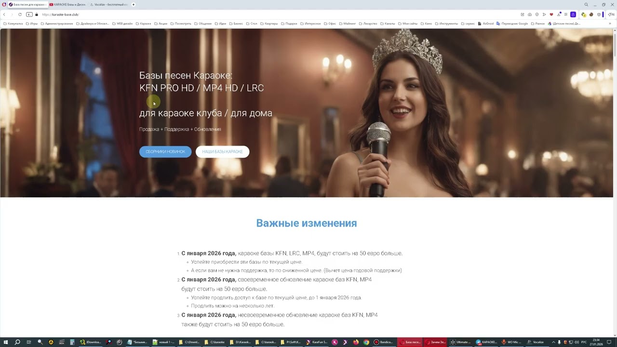Open the (Детские песни) bookmark
617x347 pixels.
564,23
